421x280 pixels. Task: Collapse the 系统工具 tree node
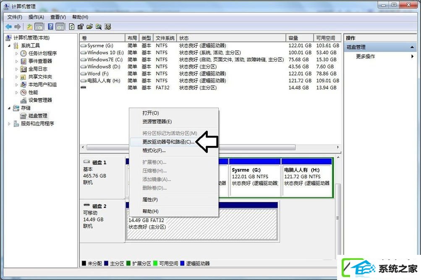9,46
